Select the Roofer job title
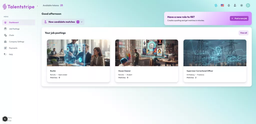256x124 pixels. (53, 71)
